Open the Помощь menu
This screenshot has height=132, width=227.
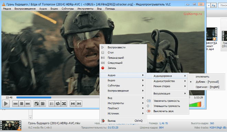tap(110, 9)
